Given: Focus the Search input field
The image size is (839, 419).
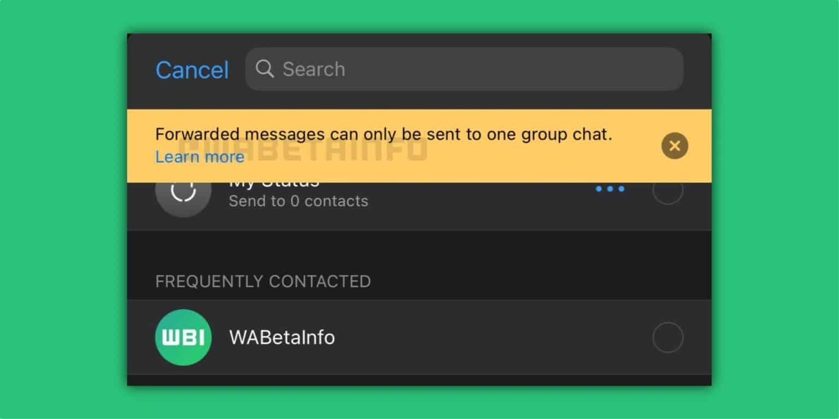Looking at the screenshot, I should pyautogui.click(x=464, y=69).
